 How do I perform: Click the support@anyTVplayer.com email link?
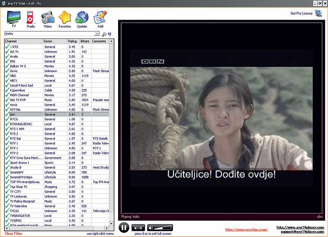coord(302,232)
